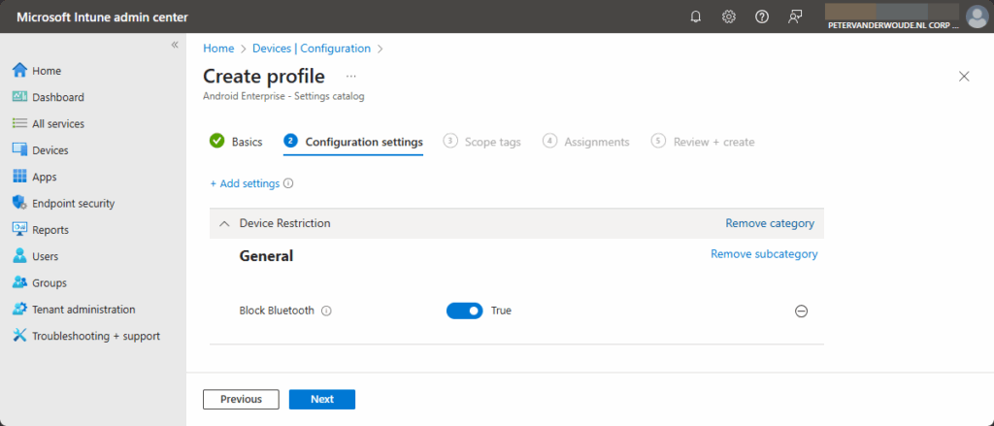The height and width of the screenshot is (426, 994).
Task: Collapse the left navigation sidebar
Action: pos(175,45)
